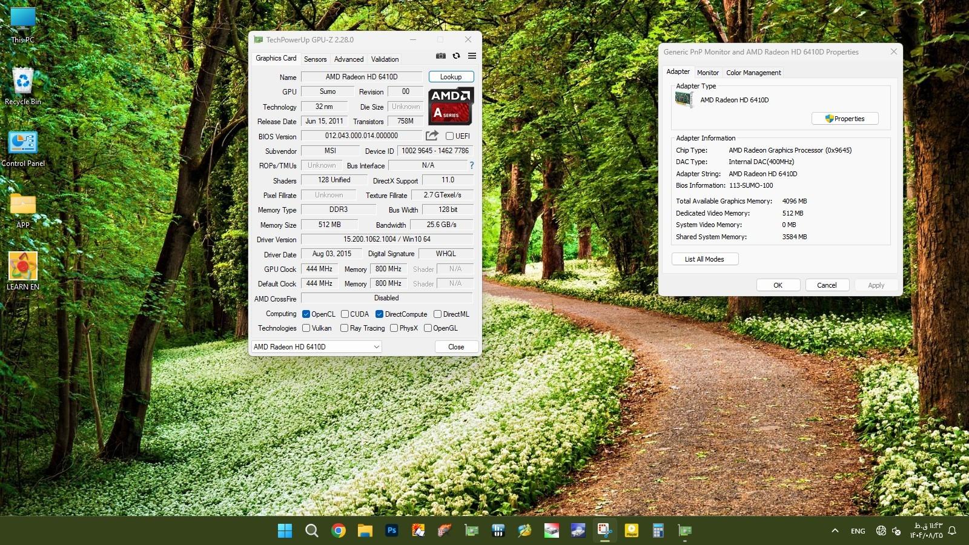Open Photoshop from the taskbar
This screenshot has height=545, width=969.
coord(391,531)
